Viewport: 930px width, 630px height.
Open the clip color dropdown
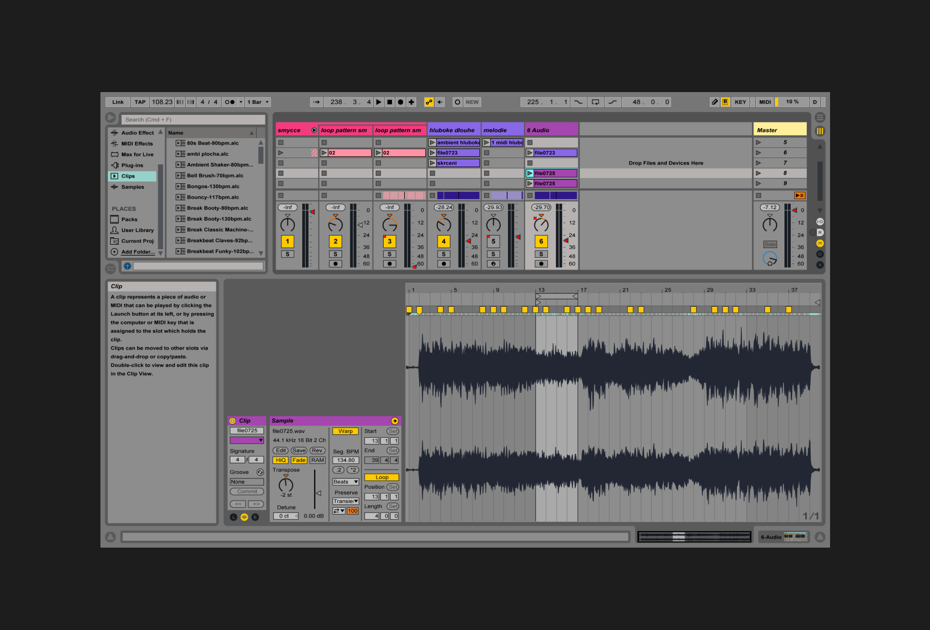pos(247,441)
